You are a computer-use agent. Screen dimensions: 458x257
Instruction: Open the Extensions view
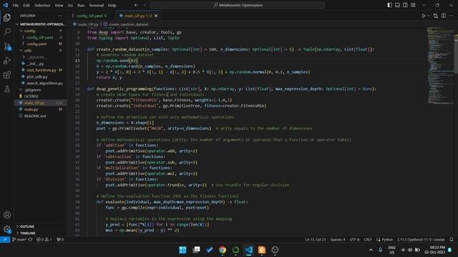pyautogui.click(x=7, y=74)
